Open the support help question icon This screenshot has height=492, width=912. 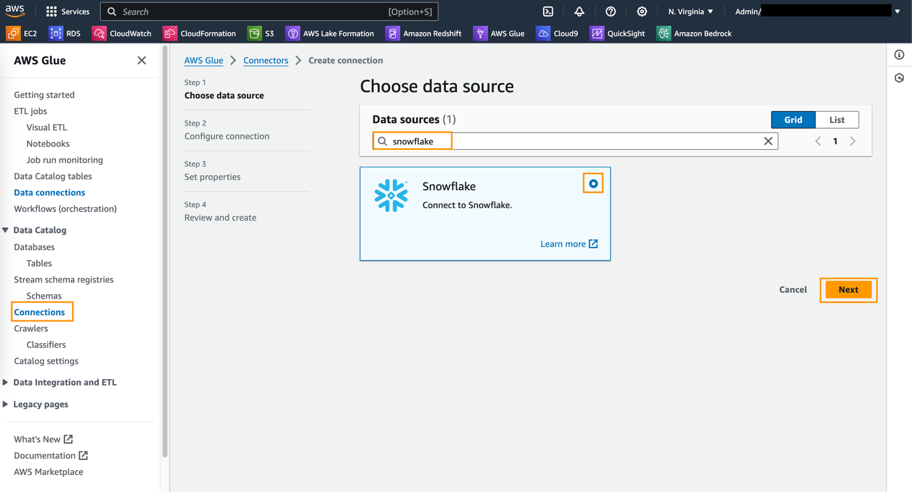611,11
